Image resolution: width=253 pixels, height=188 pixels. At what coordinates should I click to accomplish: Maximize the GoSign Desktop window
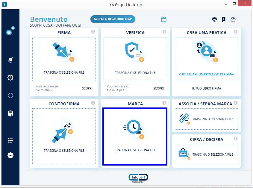(x=234, y=3)
